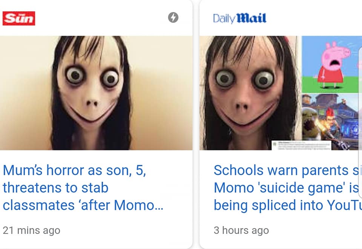Click the '21 mins ago' timestamp
The height and width of the screenshot is (249, 362).
31,230
